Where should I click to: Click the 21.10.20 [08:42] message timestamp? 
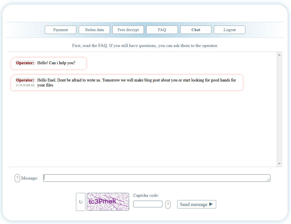point(25,85)
